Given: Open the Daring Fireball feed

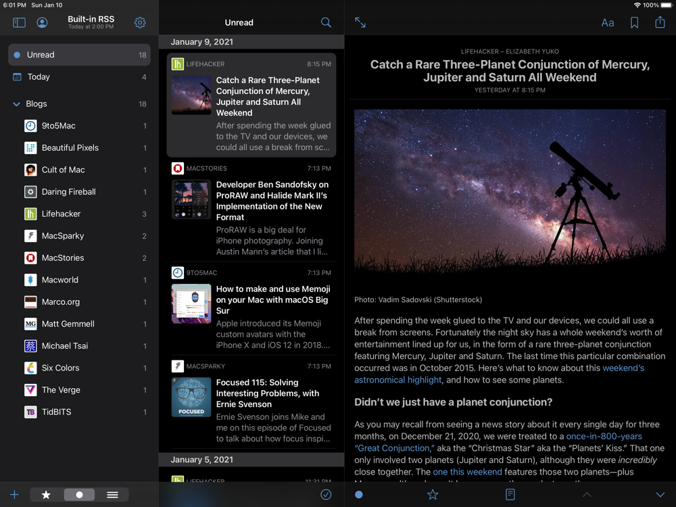Looking at the screenshot, I should (x=85, y=192).
